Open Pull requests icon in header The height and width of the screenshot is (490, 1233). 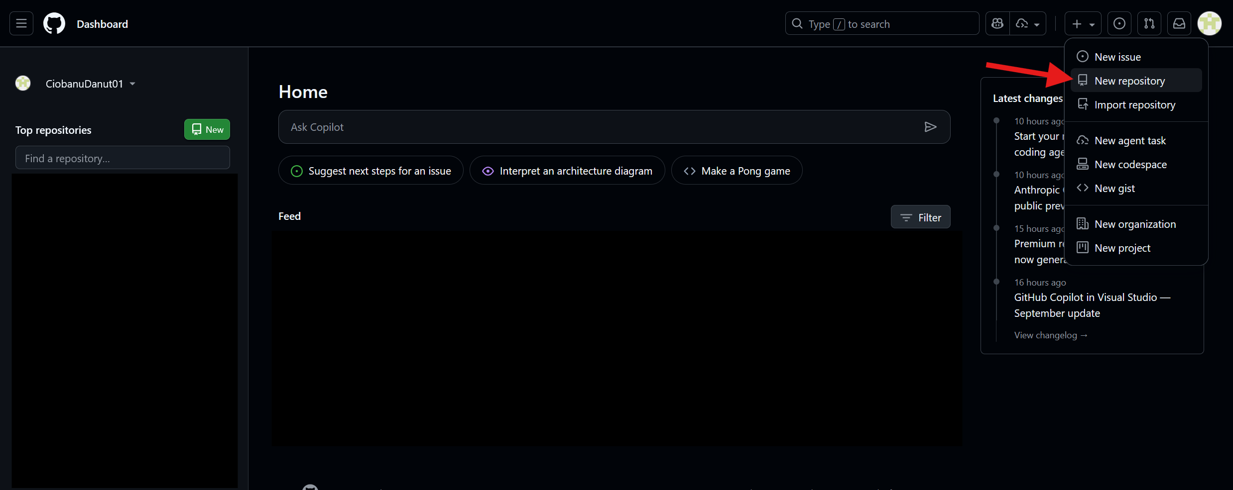click(x=1149, y=23)
